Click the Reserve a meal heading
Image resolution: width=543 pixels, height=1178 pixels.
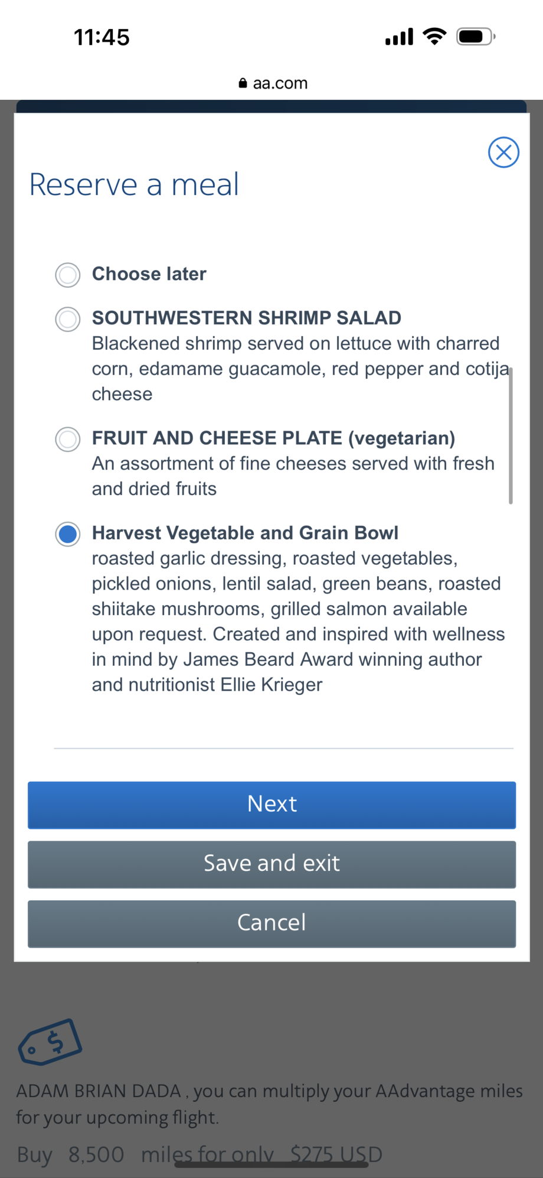(x=134, y=184)
